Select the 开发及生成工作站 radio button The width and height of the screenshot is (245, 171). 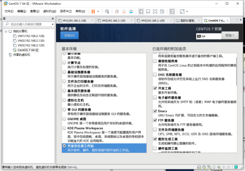(x=64, y=146)
